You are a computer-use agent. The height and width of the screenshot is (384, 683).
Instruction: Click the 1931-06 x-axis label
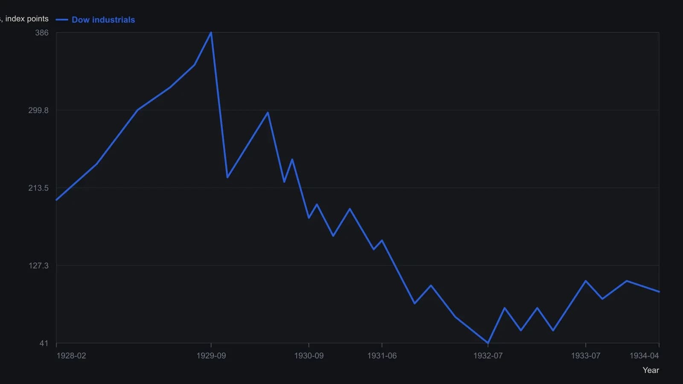[x=382, y=356]
